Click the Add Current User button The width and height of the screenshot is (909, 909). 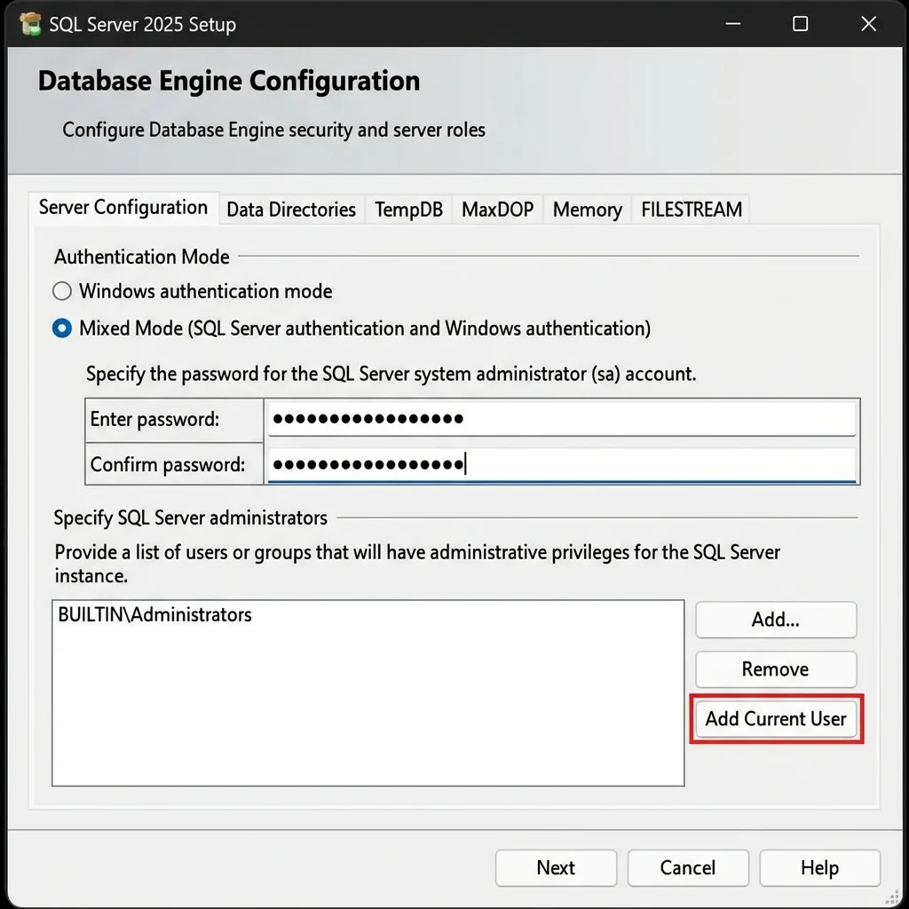pos(776,719)
